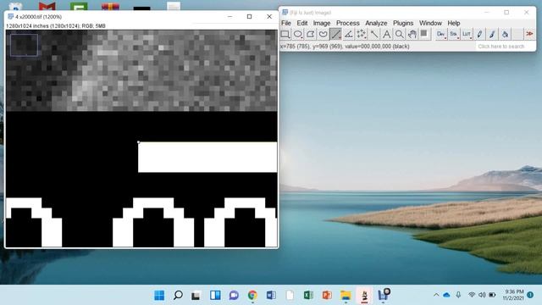Open OneDrive cloud tray icon
Image resolution: width=542 pixels, height=305 pixels.
click(x=446, y=295)
